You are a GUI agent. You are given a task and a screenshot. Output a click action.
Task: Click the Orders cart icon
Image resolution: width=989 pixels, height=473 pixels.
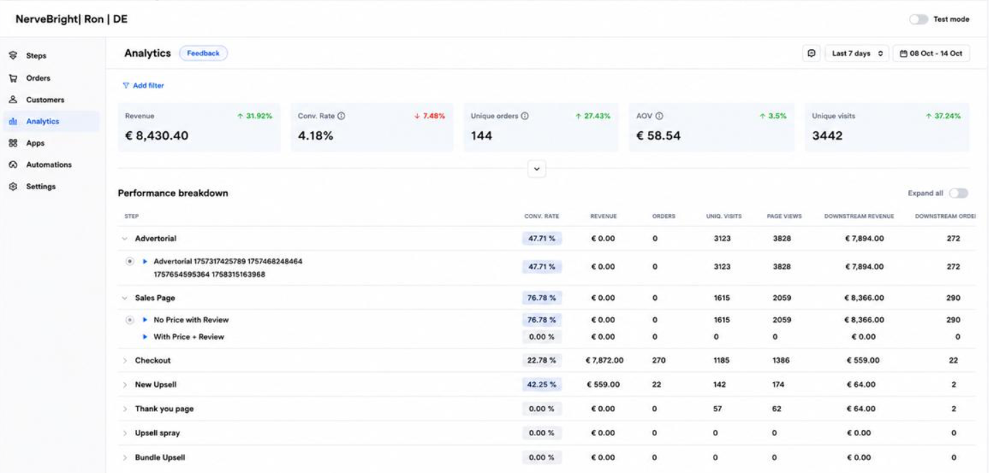click(x=12, y=78)
